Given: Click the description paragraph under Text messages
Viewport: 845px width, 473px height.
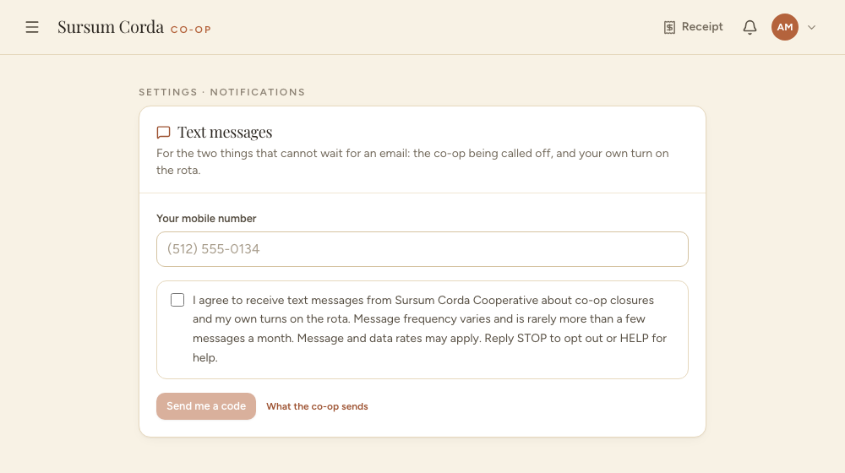Looking at the screenshot, I should 412,161.
